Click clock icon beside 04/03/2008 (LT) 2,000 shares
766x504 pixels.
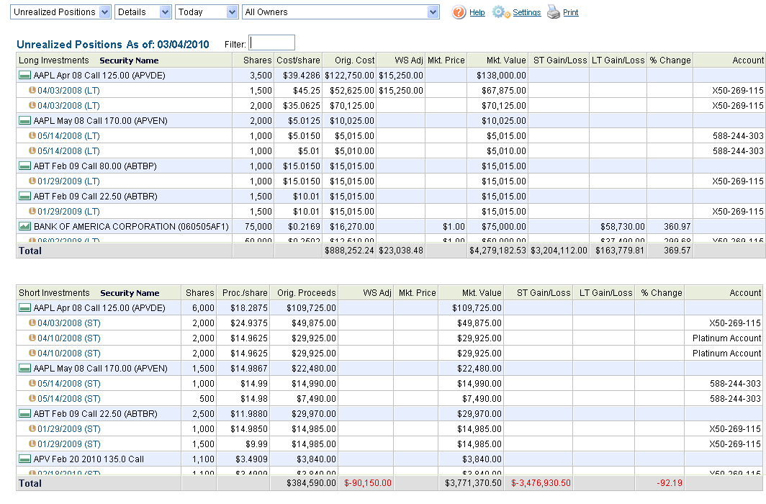click(32, 106)
